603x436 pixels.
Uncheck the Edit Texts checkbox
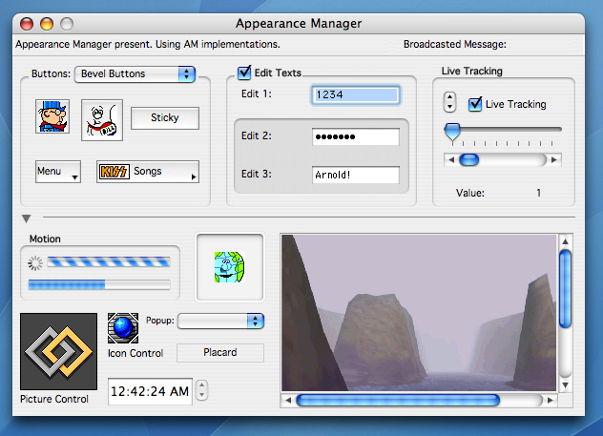(244, 72)
